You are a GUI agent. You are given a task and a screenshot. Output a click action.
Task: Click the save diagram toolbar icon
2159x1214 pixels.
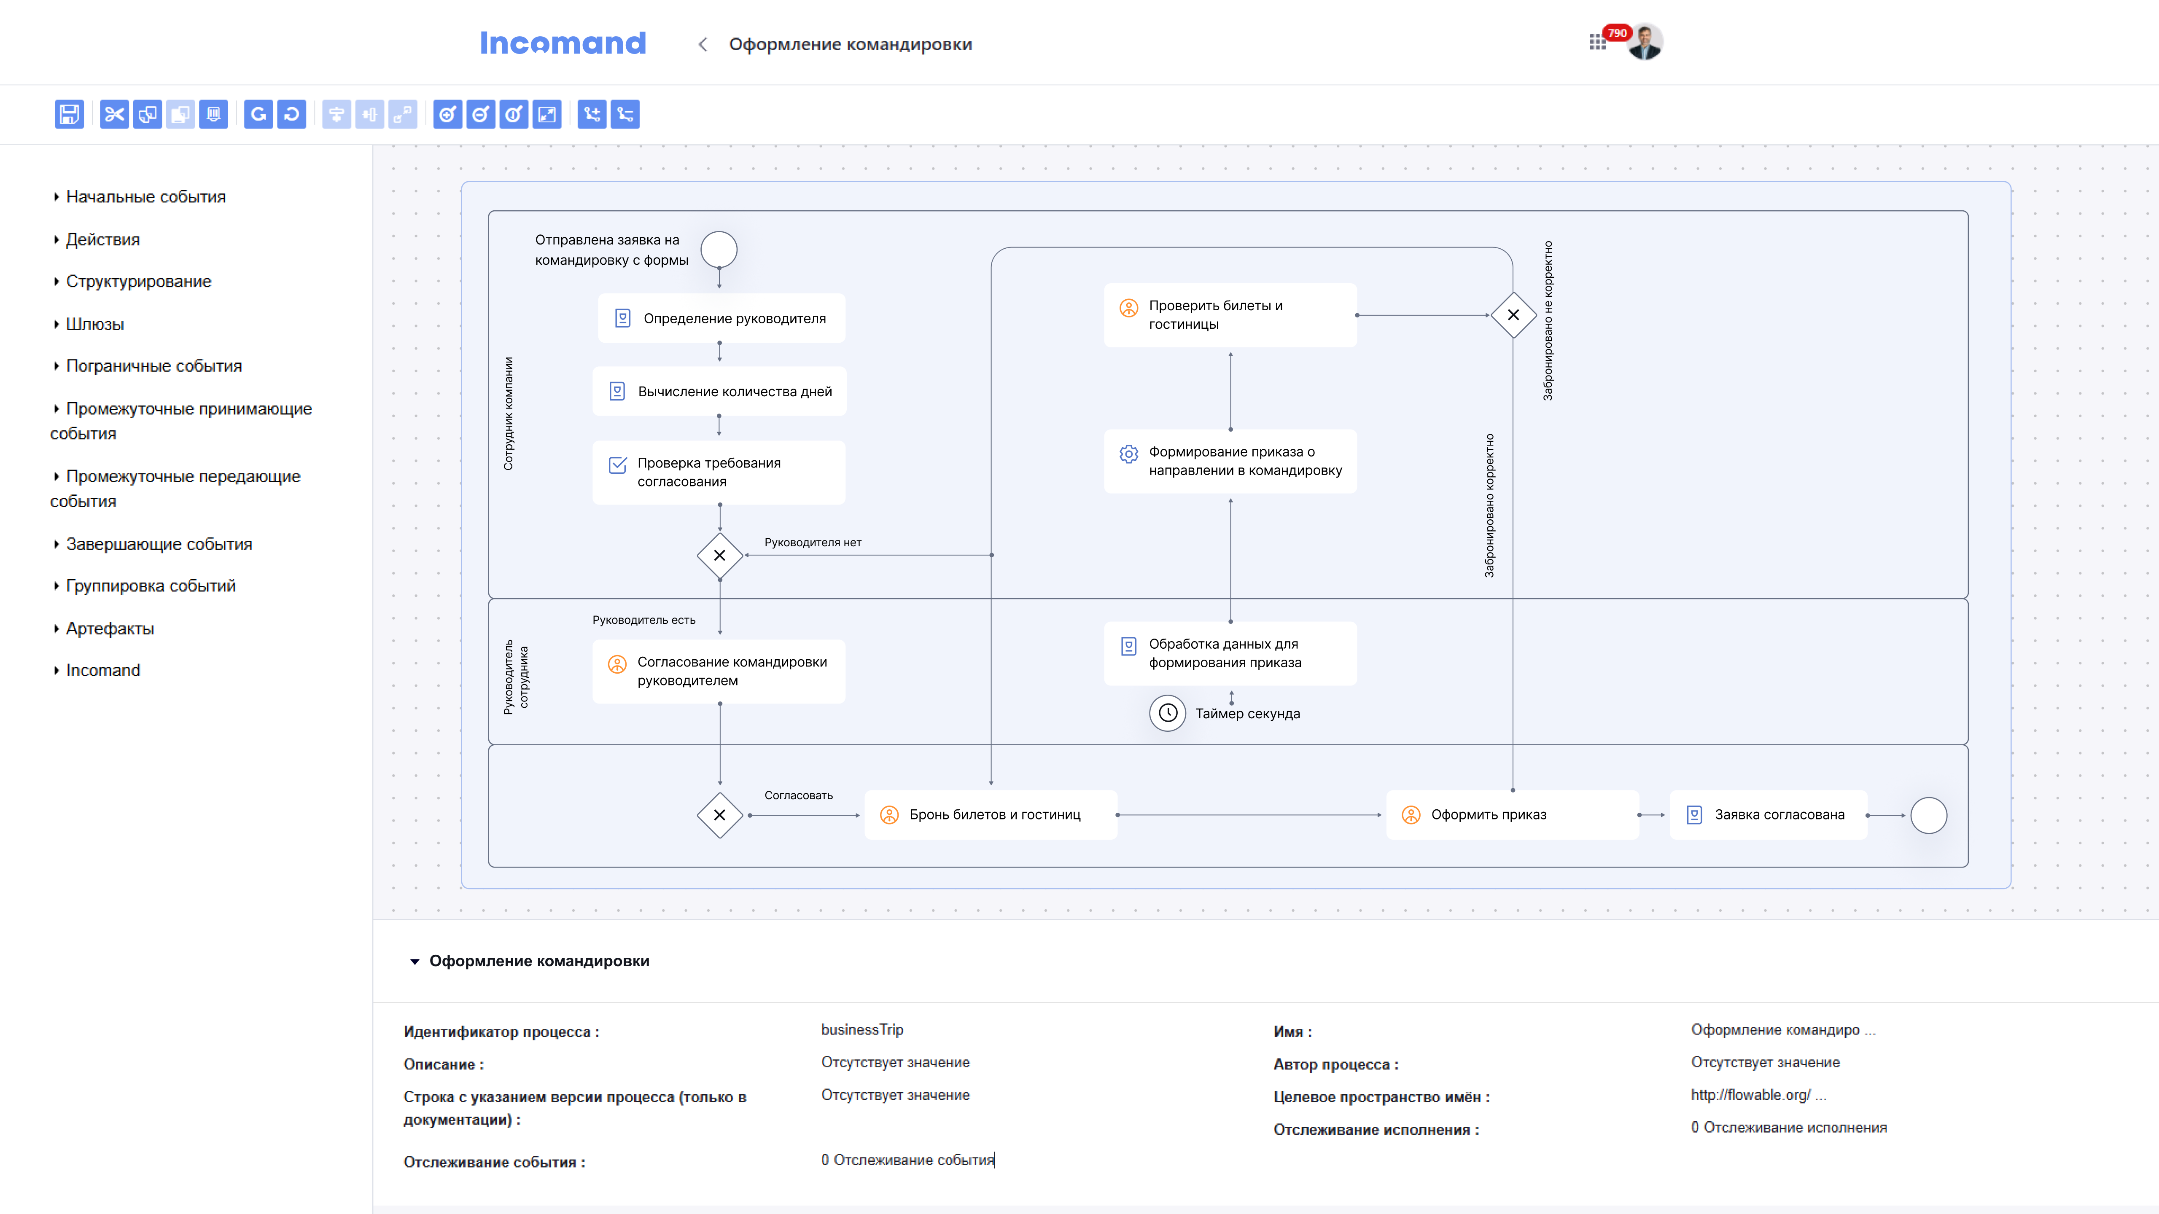pos(69,114)
